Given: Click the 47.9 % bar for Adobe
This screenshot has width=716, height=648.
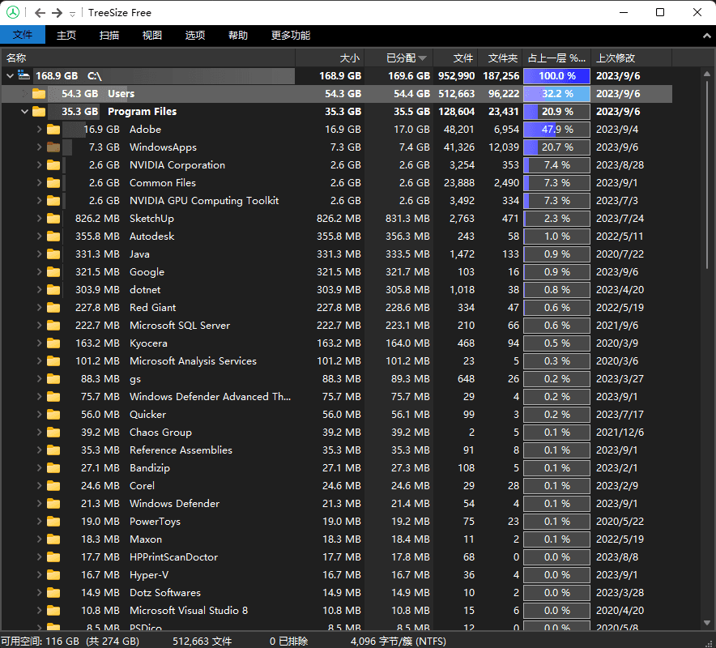Looking at the screenshot, I should pos(556,130).
